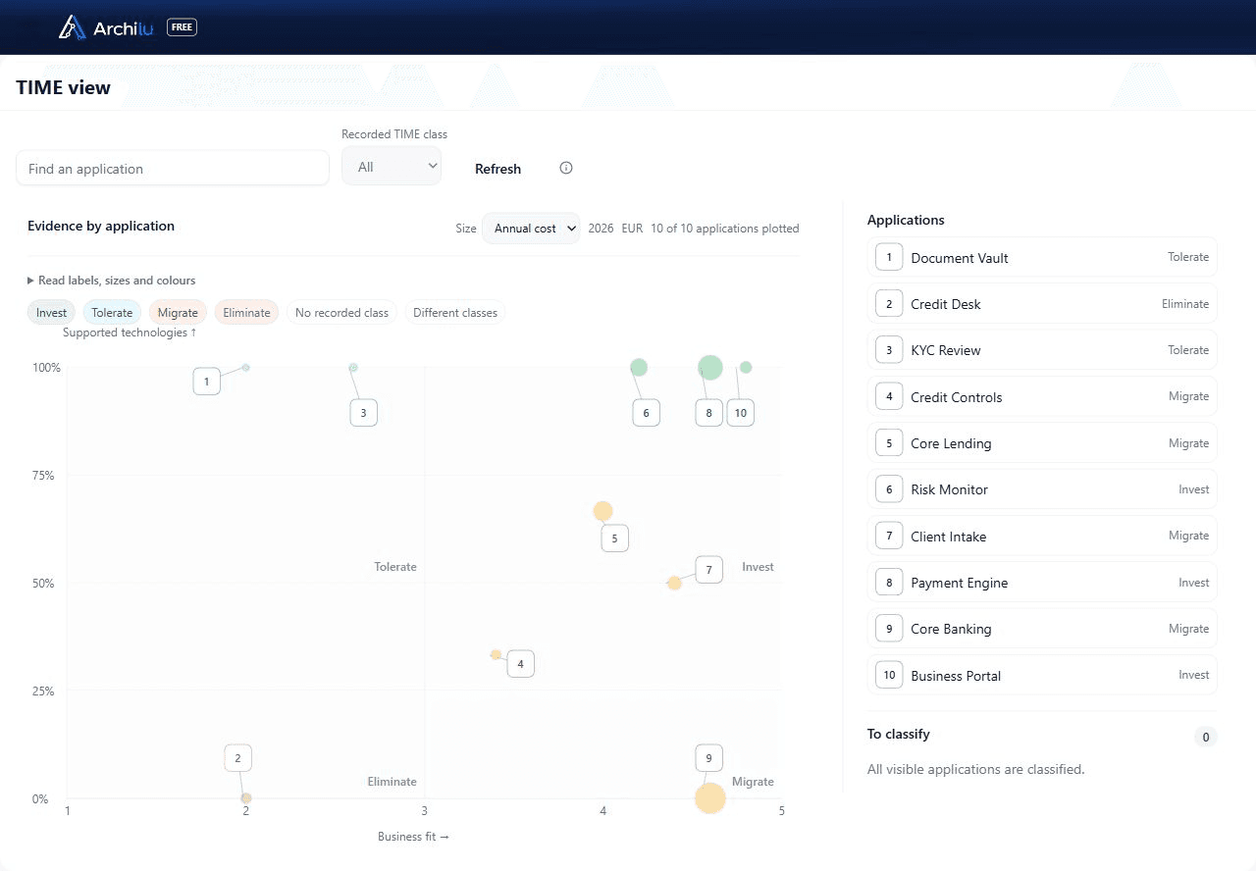Click the To classify count badge
Image resolution: width=1256 pixels, height=871 pixels.
click(x=1206, y=737)
